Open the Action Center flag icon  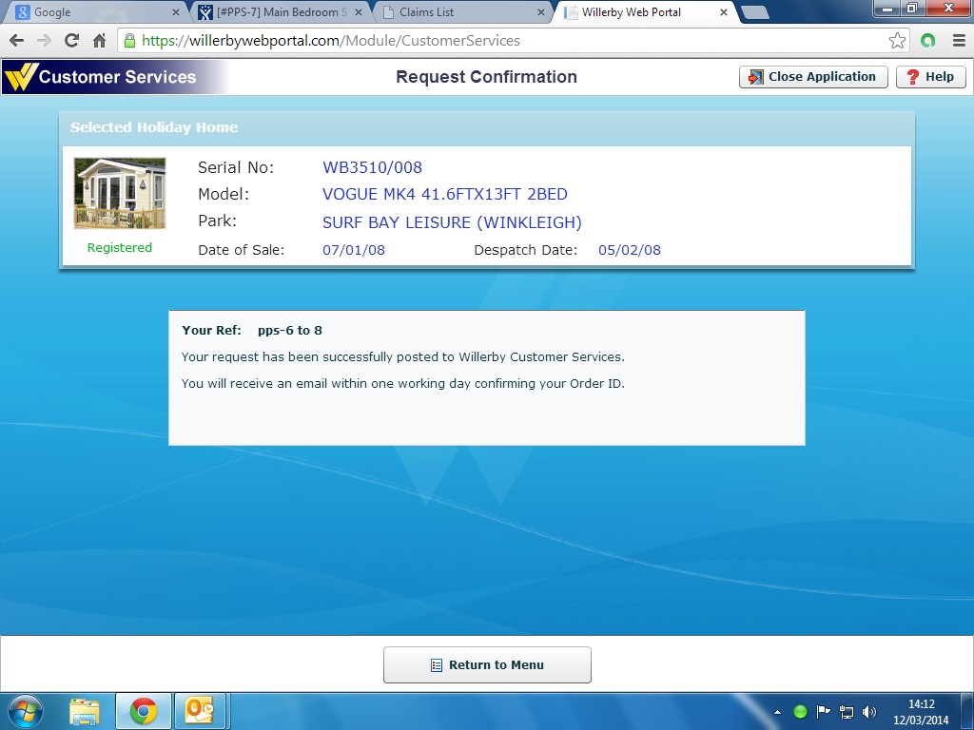[823, 711]
